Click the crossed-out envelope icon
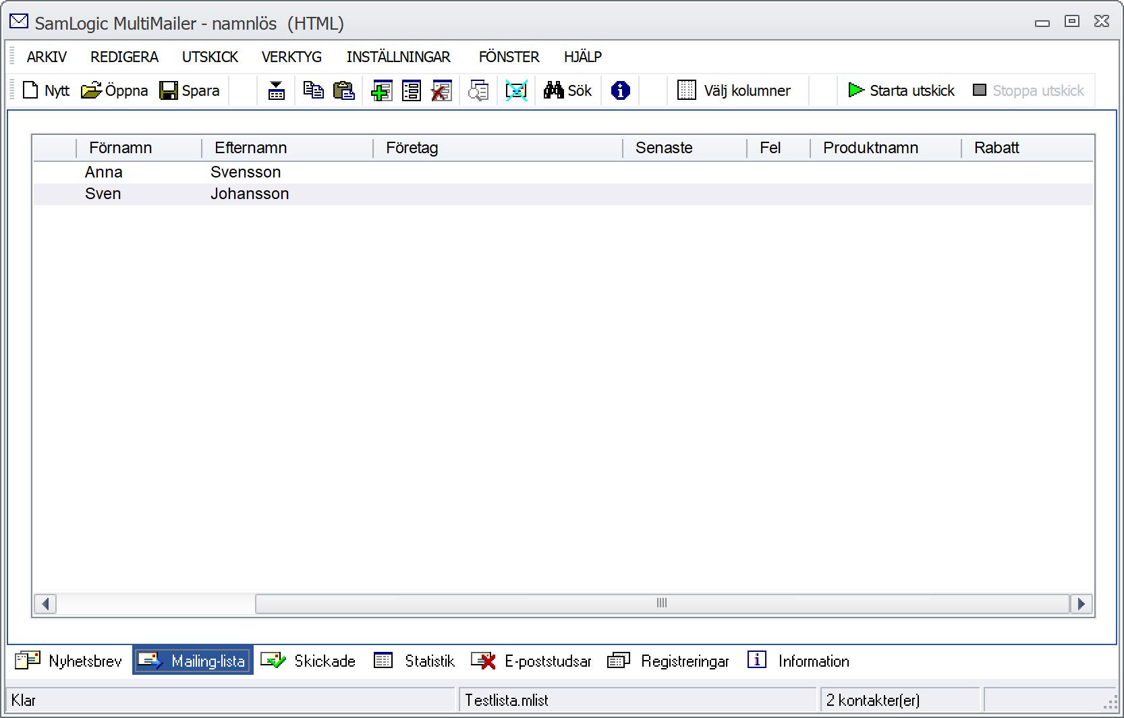Image resolution: width=1124 pixels, height=718 pixels. pyautogui.click(x=516, y=90)
